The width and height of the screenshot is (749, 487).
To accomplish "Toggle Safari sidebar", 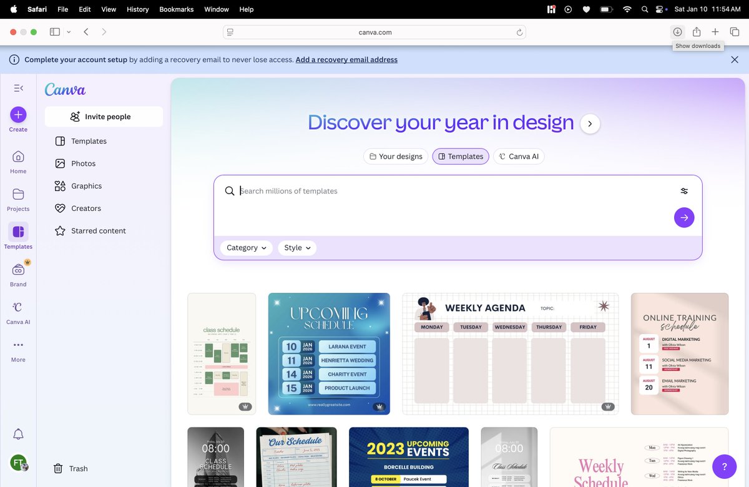I will coord(55,32).
